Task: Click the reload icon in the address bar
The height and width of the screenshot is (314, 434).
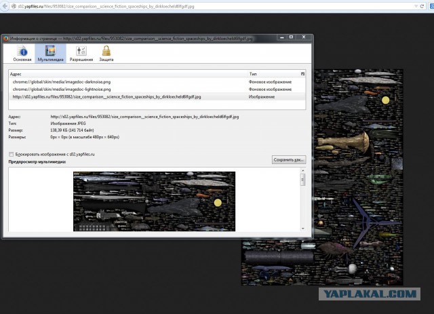Action: [422, 6]
